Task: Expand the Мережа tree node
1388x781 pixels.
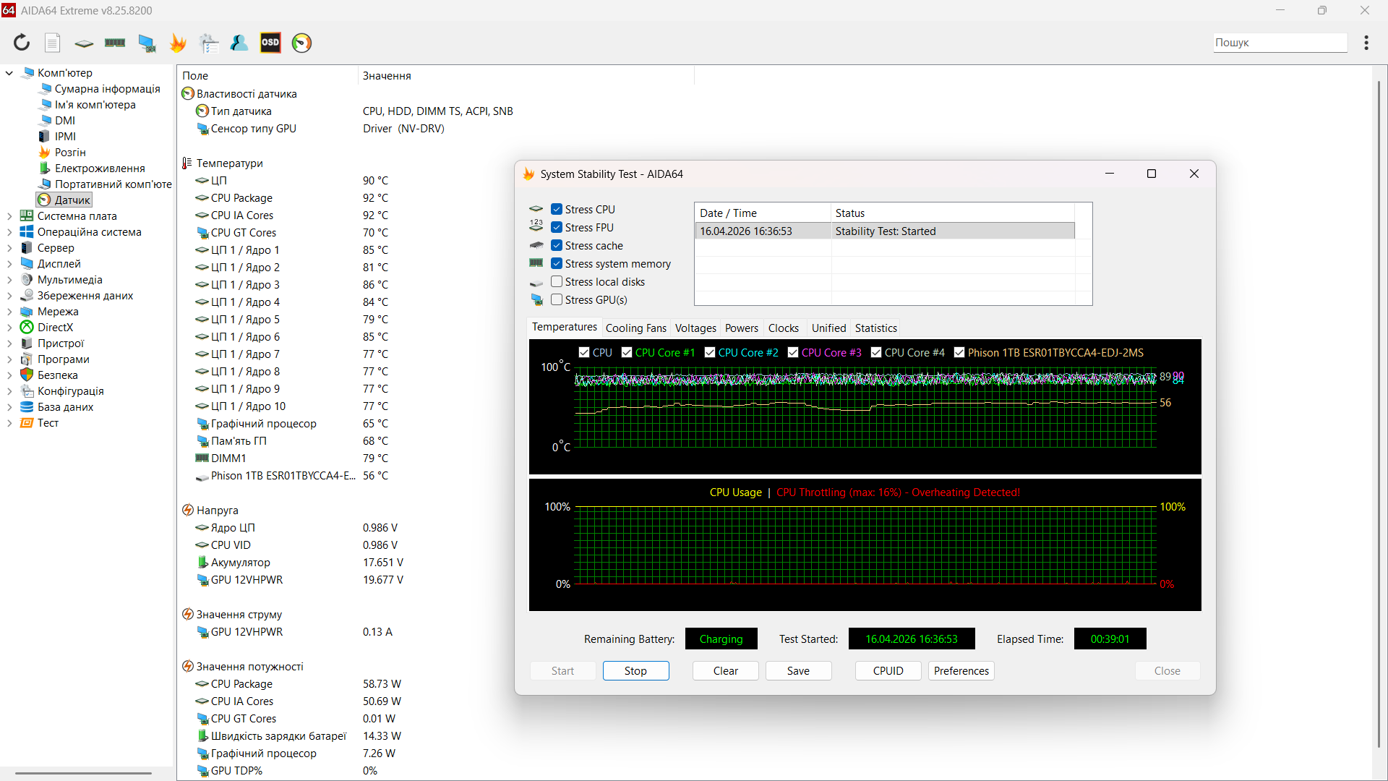Action: tap(9, 312)
